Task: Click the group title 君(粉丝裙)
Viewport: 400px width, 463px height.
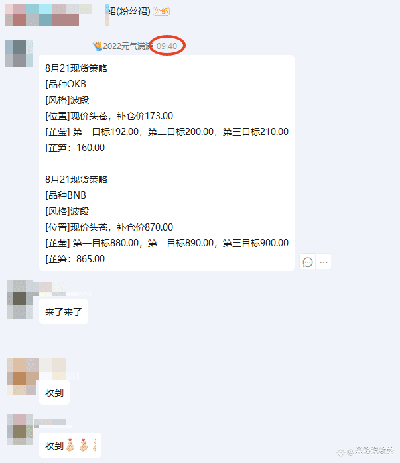Action: click(129, 11)
